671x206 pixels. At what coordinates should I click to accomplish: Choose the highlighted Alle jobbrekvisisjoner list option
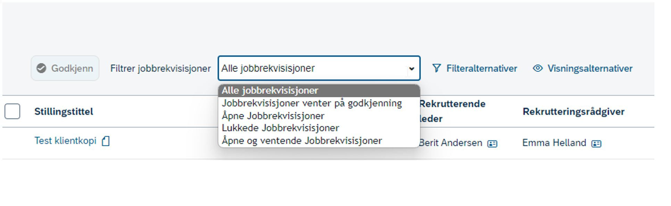(319, 91)
